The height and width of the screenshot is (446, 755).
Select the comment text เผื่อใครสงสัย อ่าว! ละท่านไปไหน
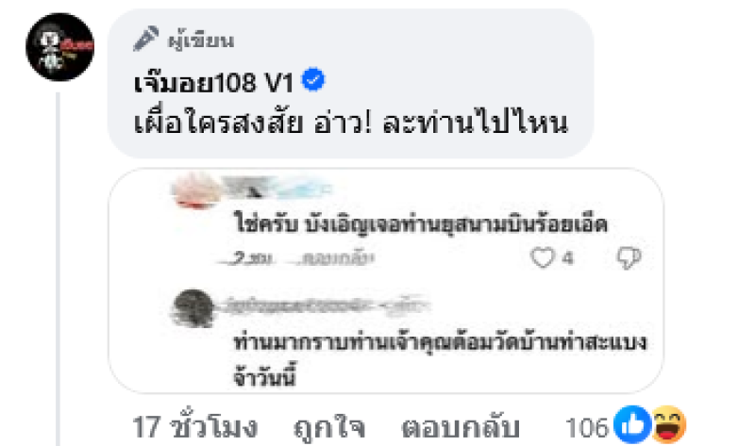coord(350,123)
